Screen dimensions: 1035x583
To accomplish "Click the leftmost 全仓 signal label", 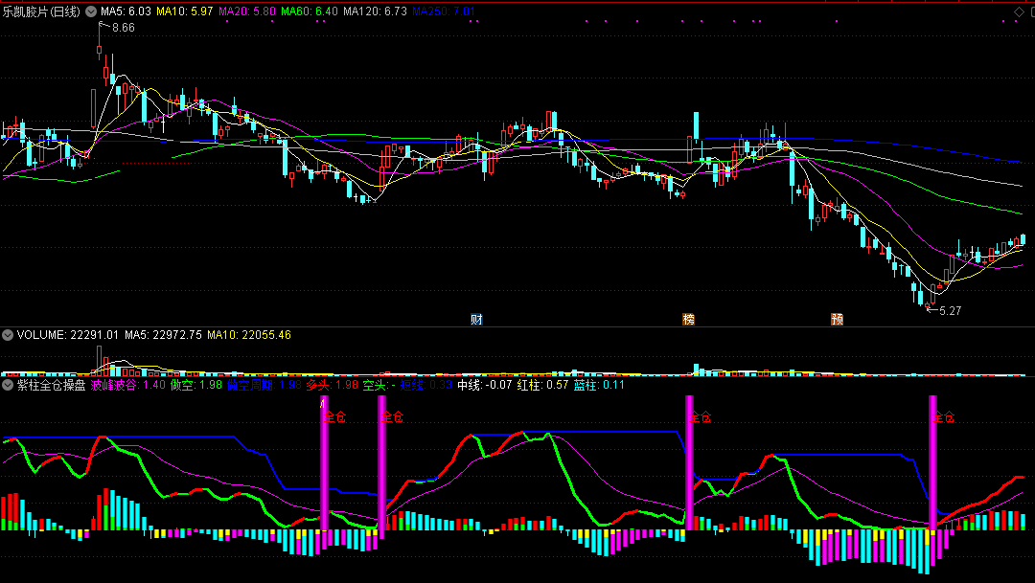I will click(x=334, y=417).
